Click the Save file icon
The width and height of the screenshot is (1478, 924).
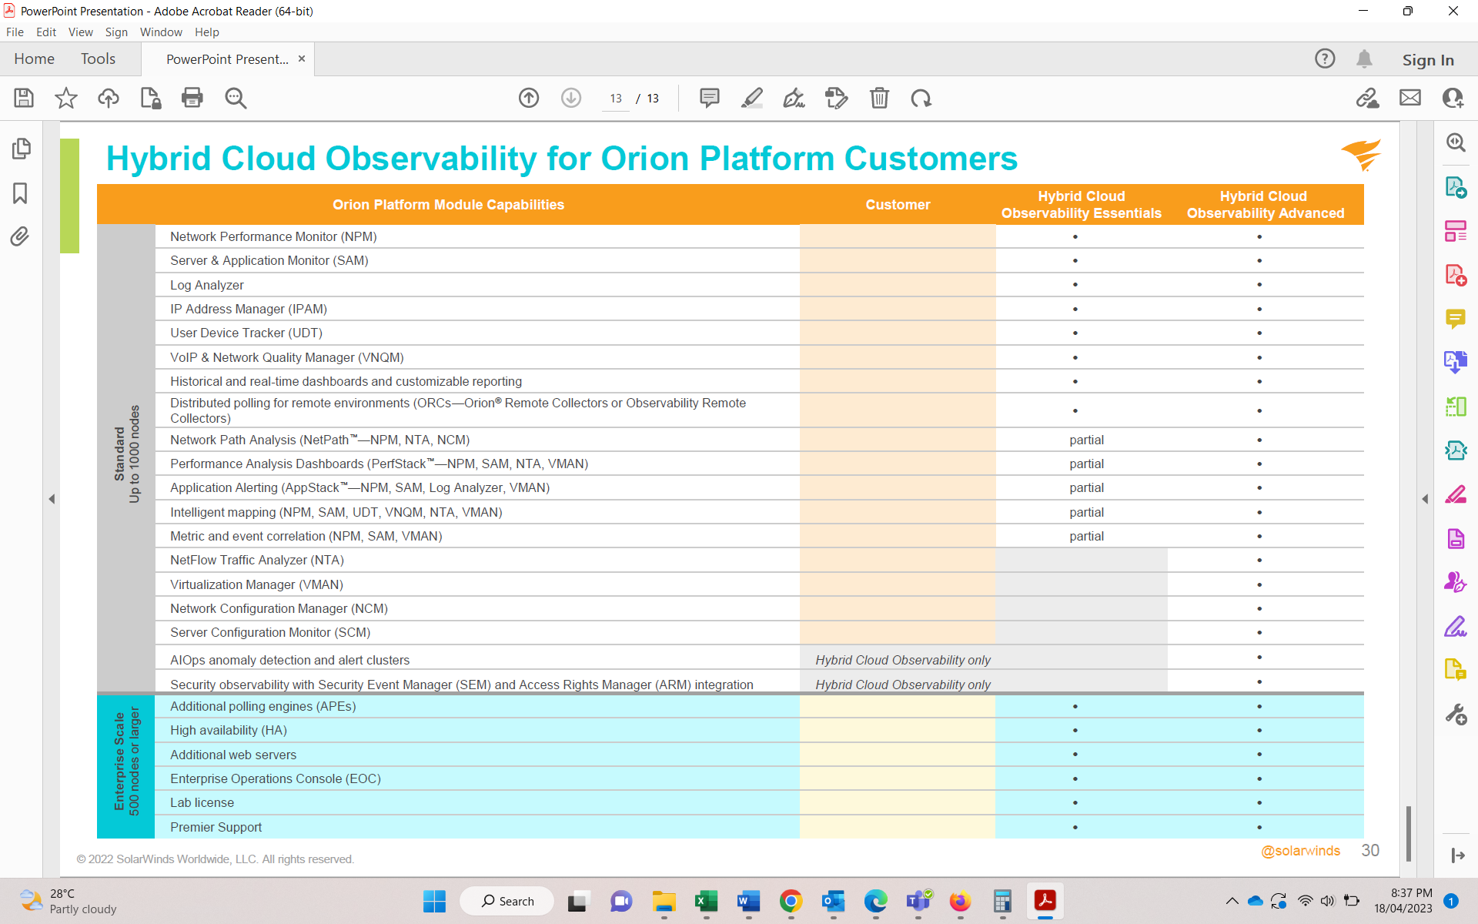click(24, 98)
